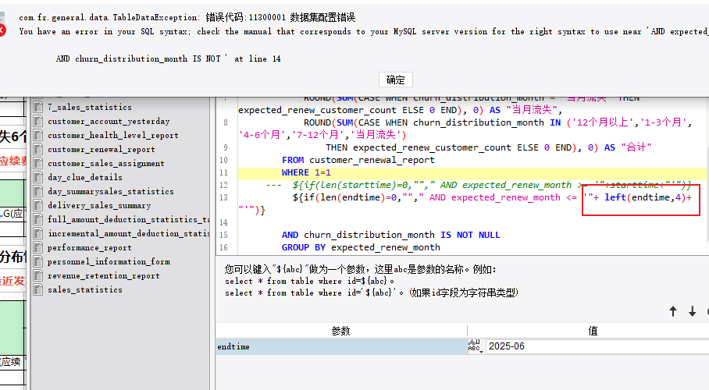
Task: Select sales_statistics table
Action: click(85, 289)
